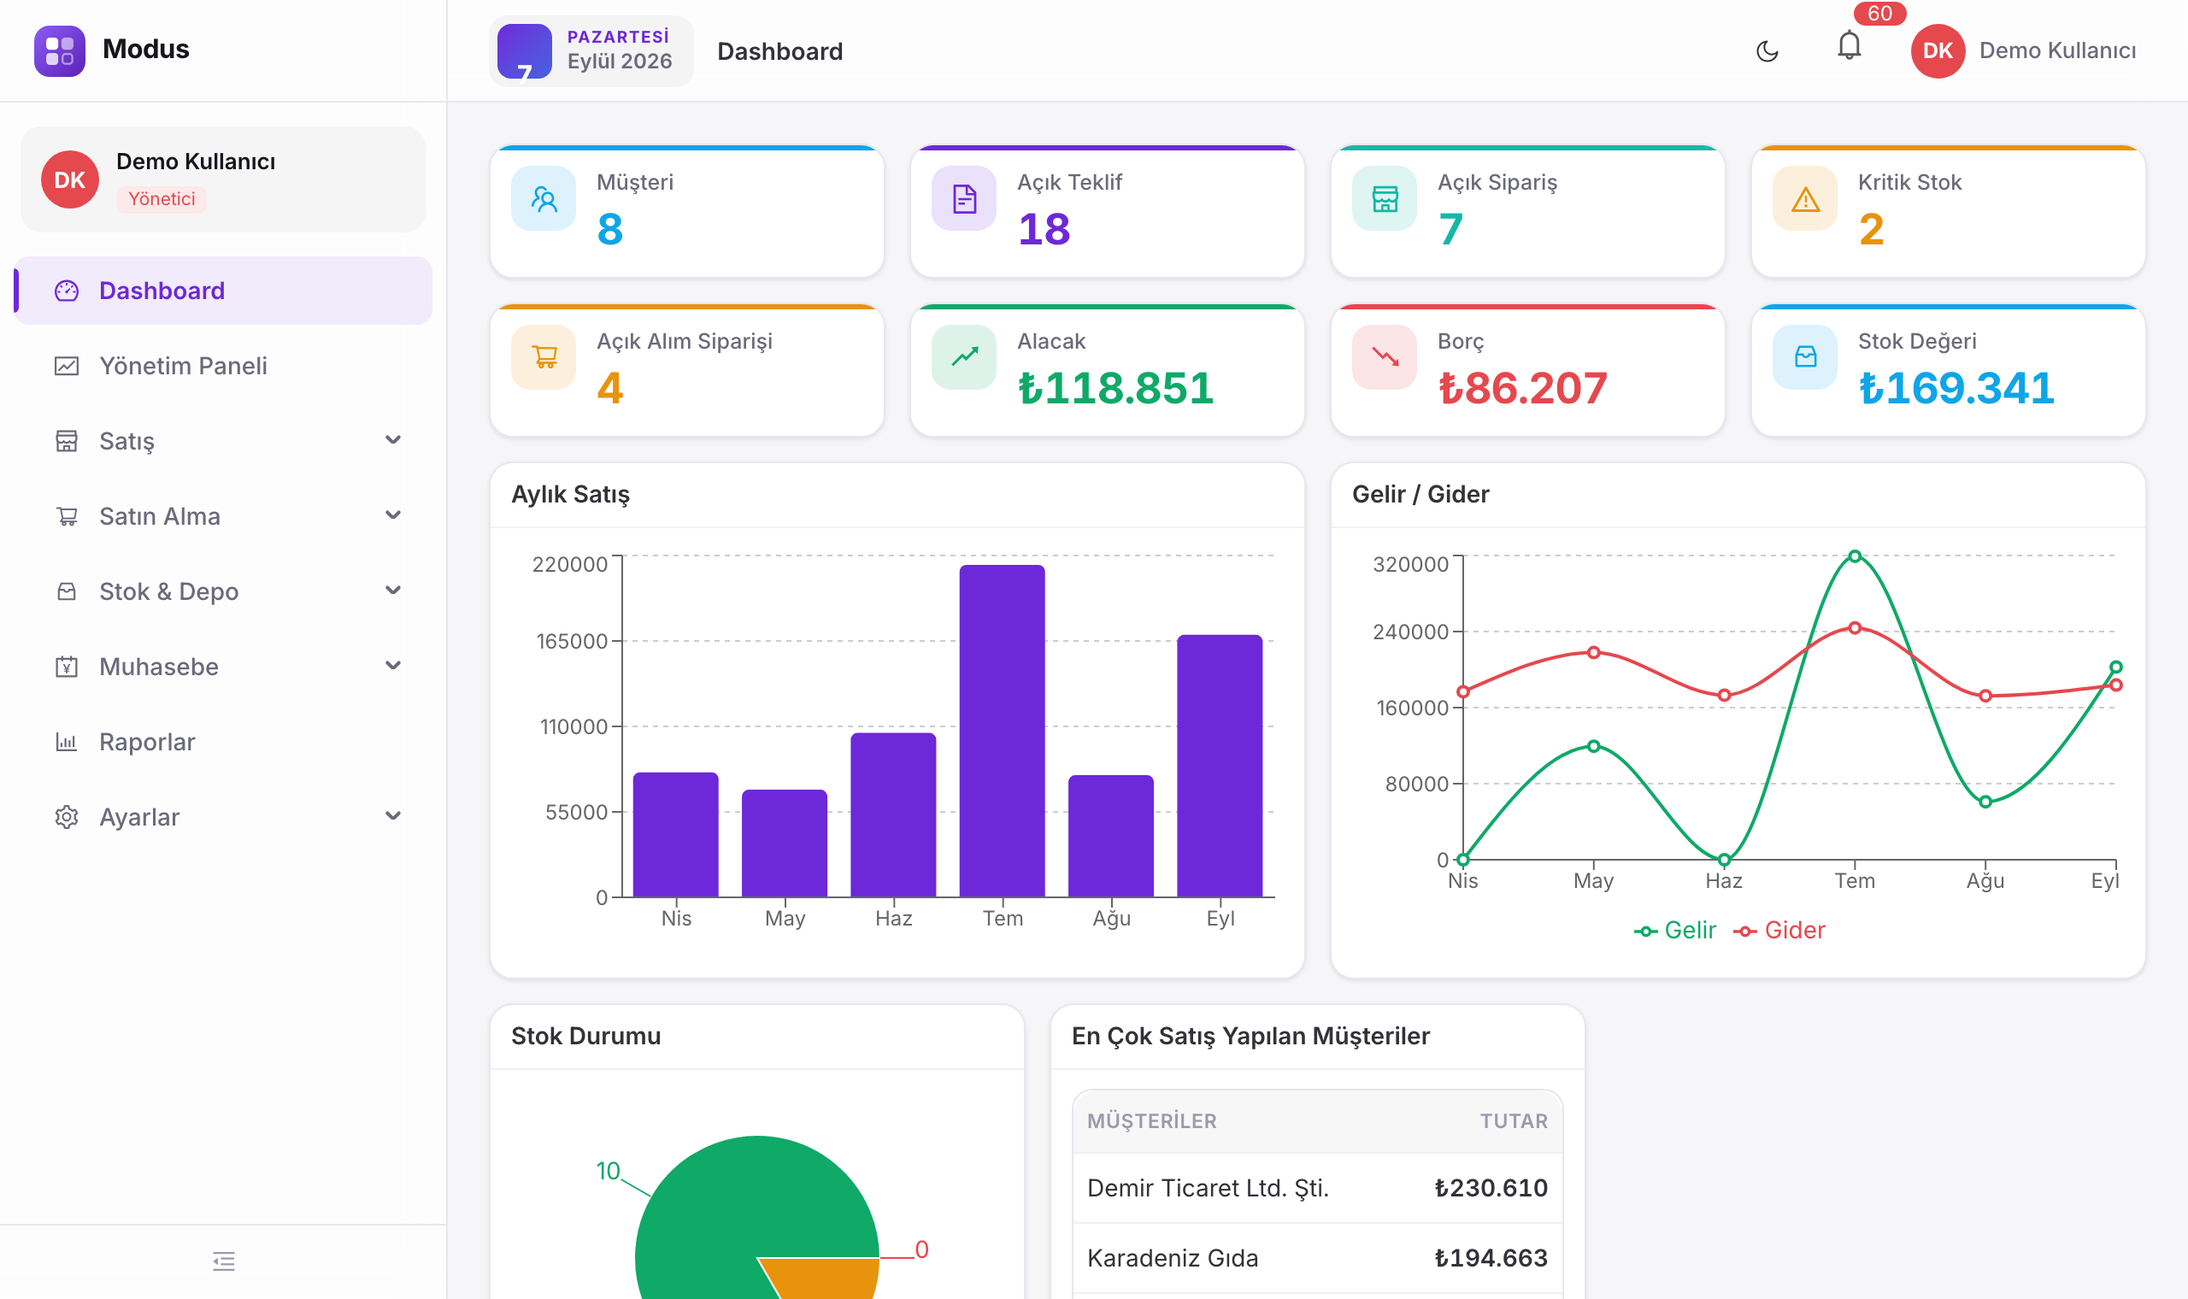Click the Satın Alma cart icon
Viewport: 2188px width, 1299px height.
[67, 516]
